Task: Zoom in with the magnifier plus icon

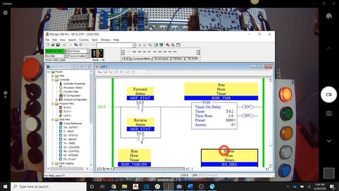Action: tap(167, 45)
